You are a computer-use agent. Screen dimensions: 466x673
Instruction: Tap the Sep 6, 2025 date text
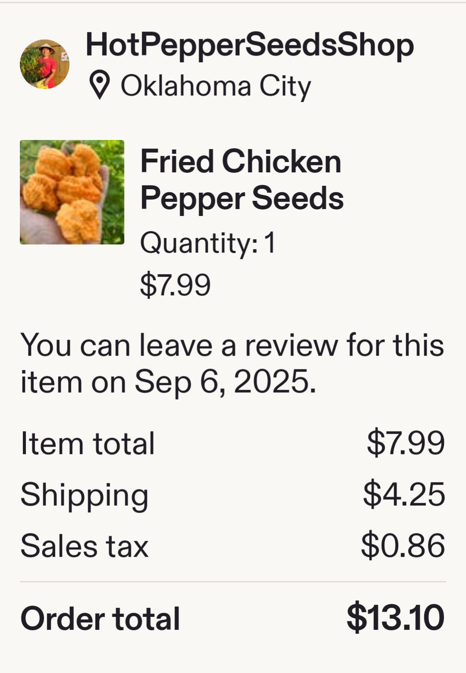(225, 382)
